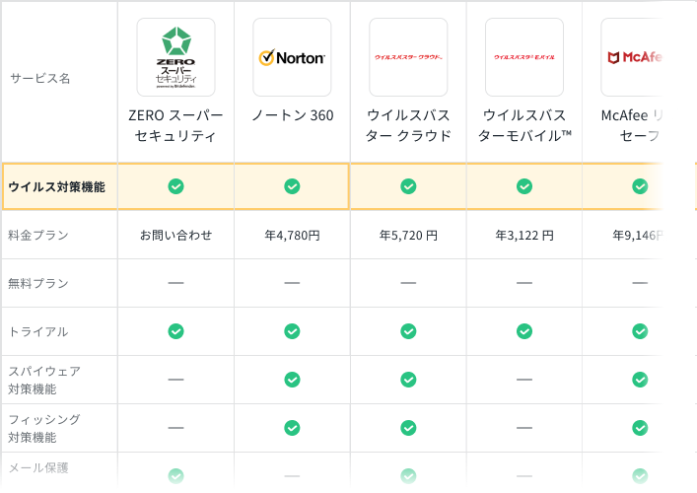Open the ウイルスバスターモバイル product name
Screen dimensions: 697x493
point(524,126)
